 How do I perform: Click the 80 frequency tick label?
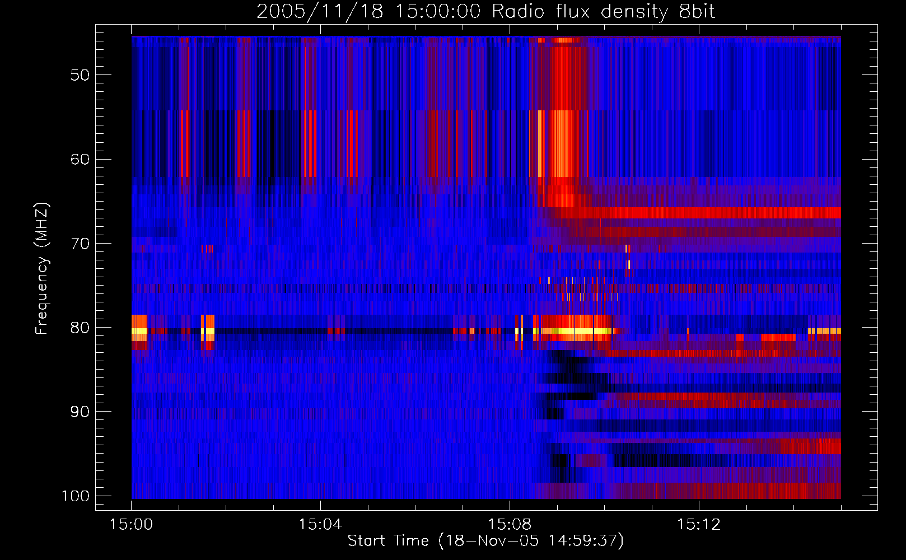point(80,328)
